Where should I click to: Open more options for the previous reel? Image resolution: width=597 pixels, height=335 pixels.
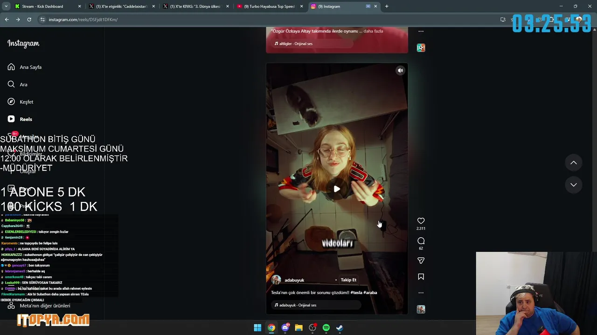click(x=421, y=32)
